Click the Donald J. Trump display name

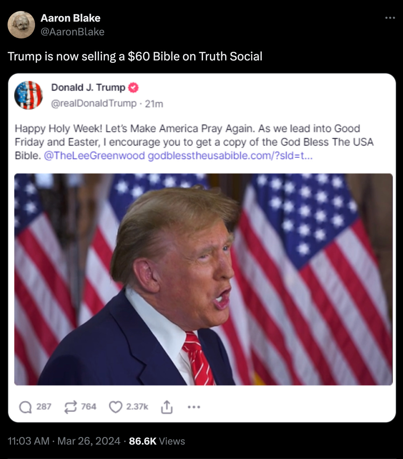pyautogui.click(x=88, y=88)
